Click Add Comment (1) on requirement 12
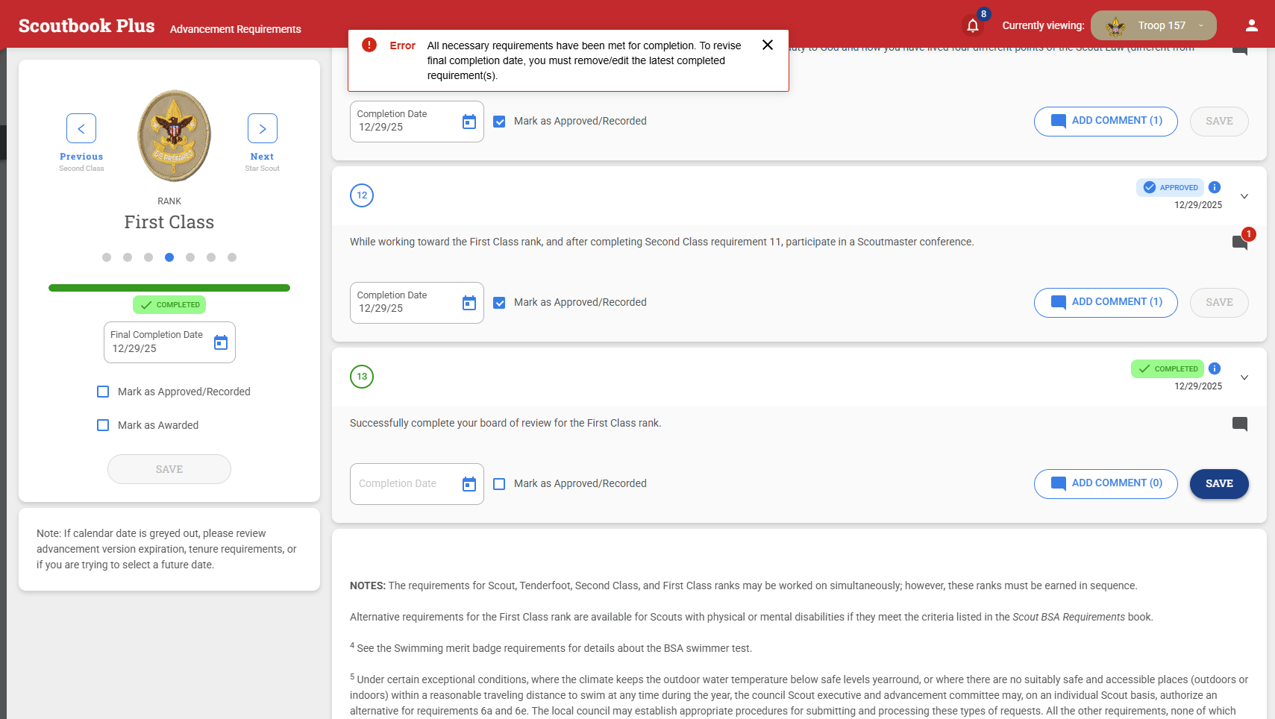 1106,303
